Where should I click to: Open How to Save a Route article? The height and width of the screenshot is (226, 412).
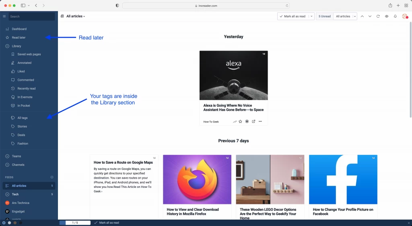tap(123, 163)
